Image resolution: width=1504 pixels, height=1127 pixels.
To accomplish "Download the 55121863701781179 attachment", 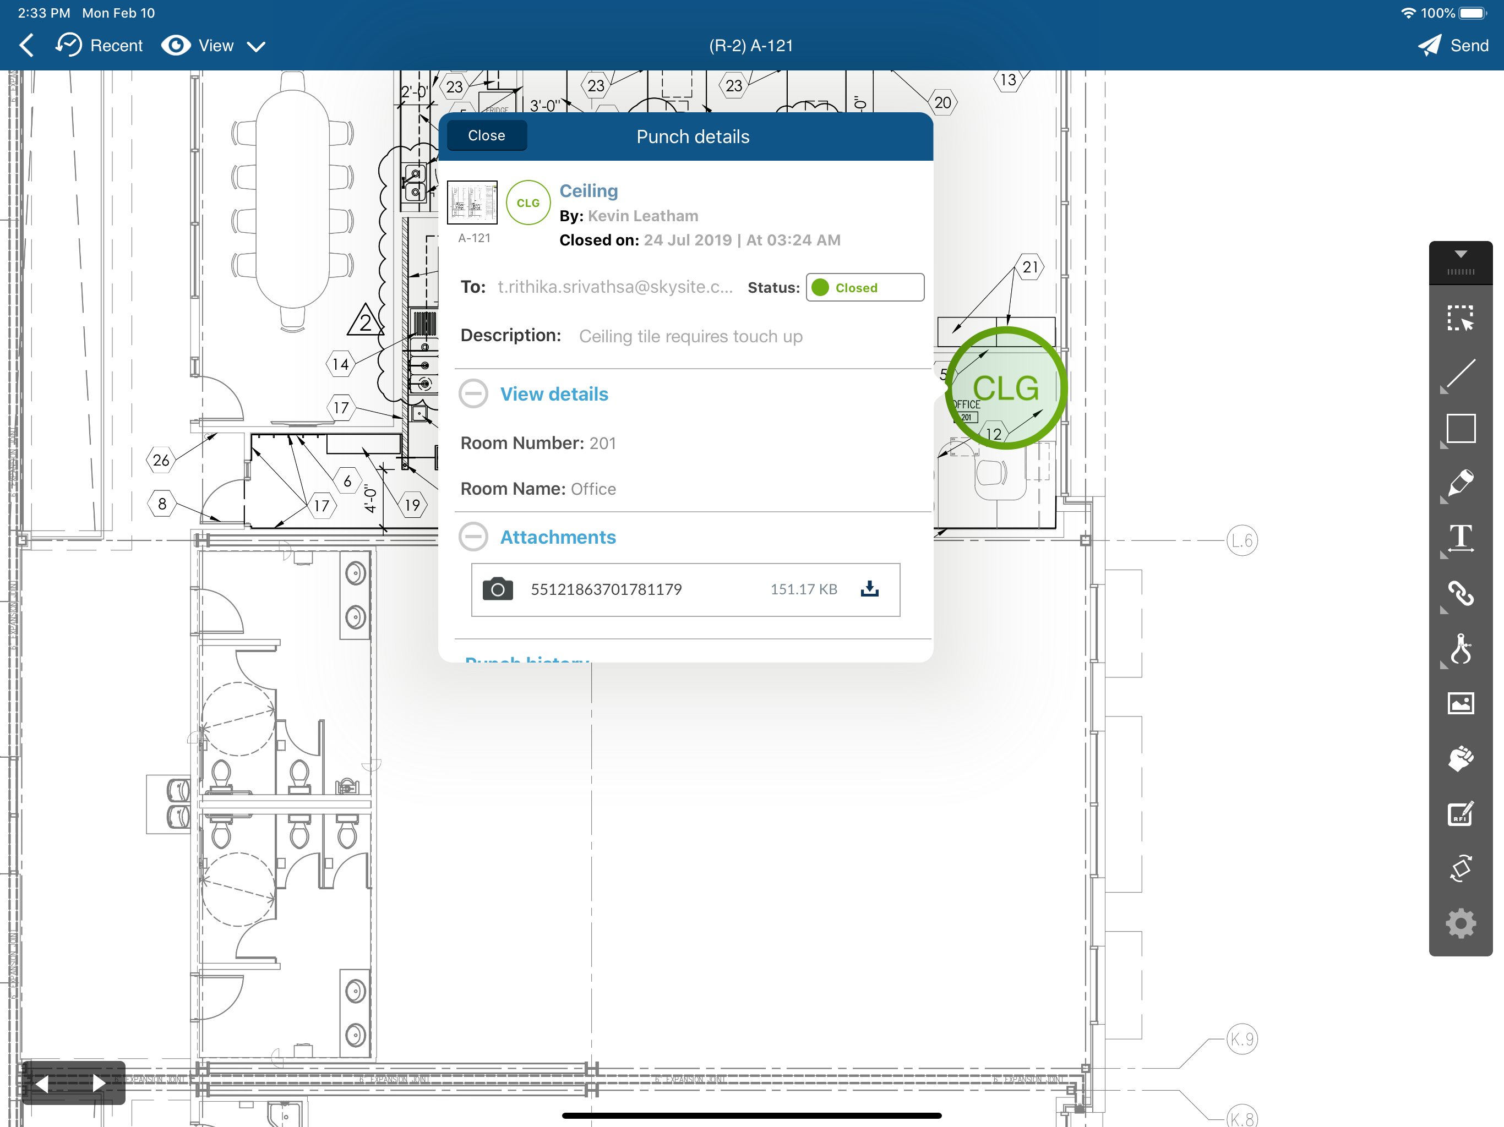I will [x=869, y=589].
